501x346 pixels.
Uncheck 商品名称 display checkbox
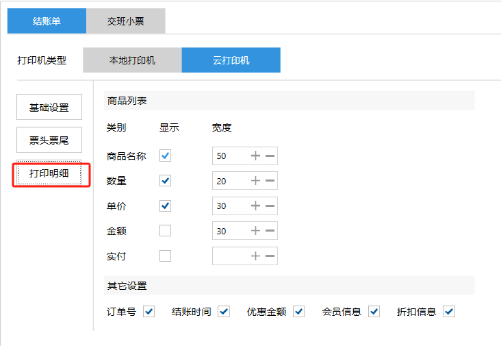coord(165,156)
